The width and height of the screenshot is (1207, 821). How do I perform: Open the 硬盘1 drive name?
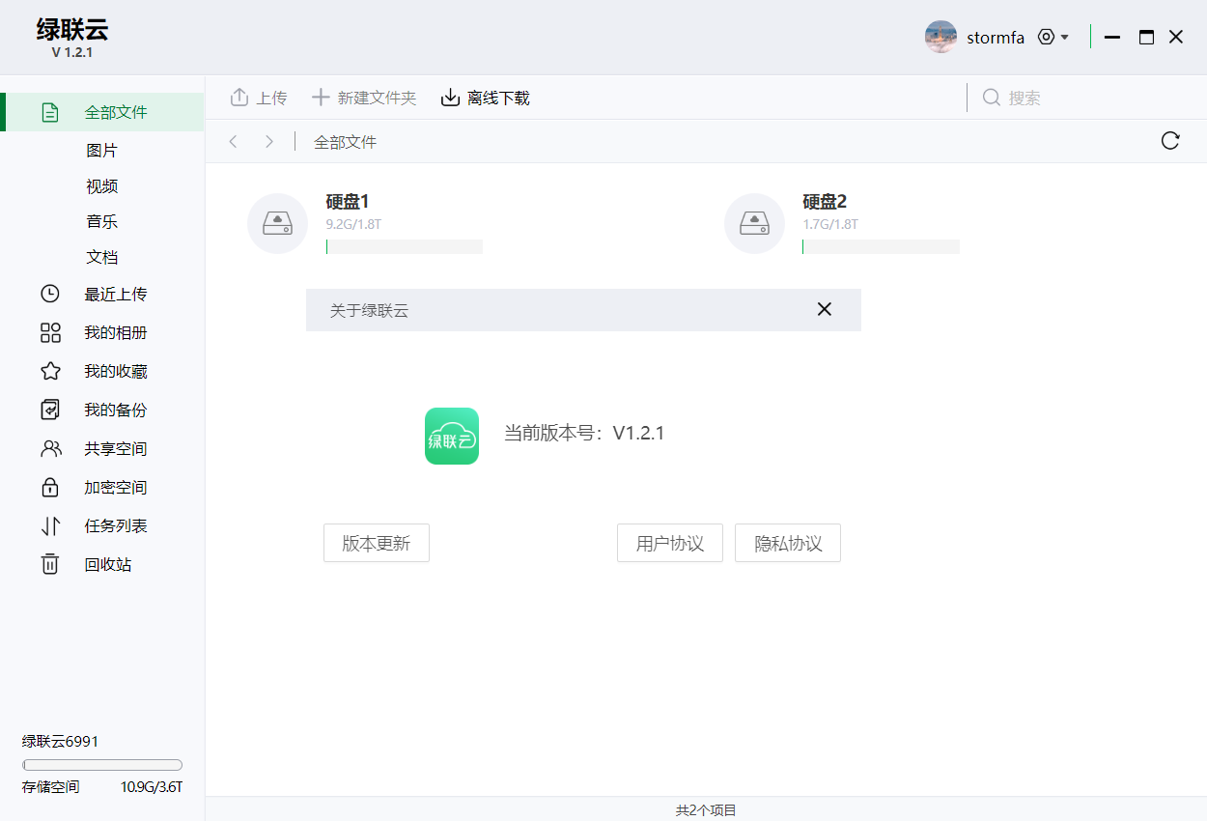[348, 202]
